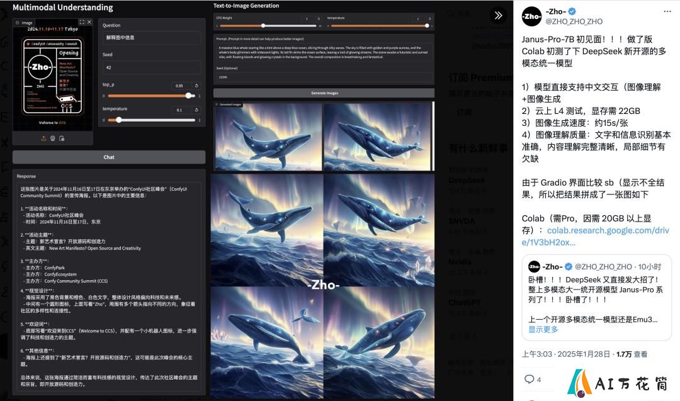680x401 pixels.
Task: Click the Multimodal temperature slider handle
Action: coord(118,120)
